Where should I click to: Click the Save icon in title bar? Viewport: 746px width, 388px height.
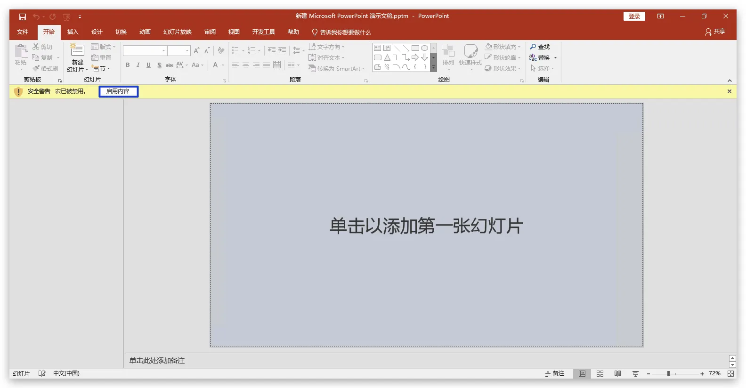[22, 16]
